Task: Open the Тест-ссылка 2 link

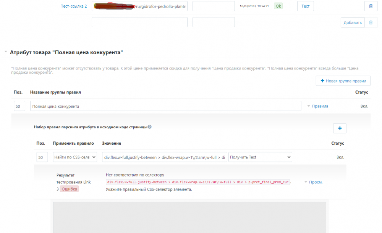Action: 74,6
